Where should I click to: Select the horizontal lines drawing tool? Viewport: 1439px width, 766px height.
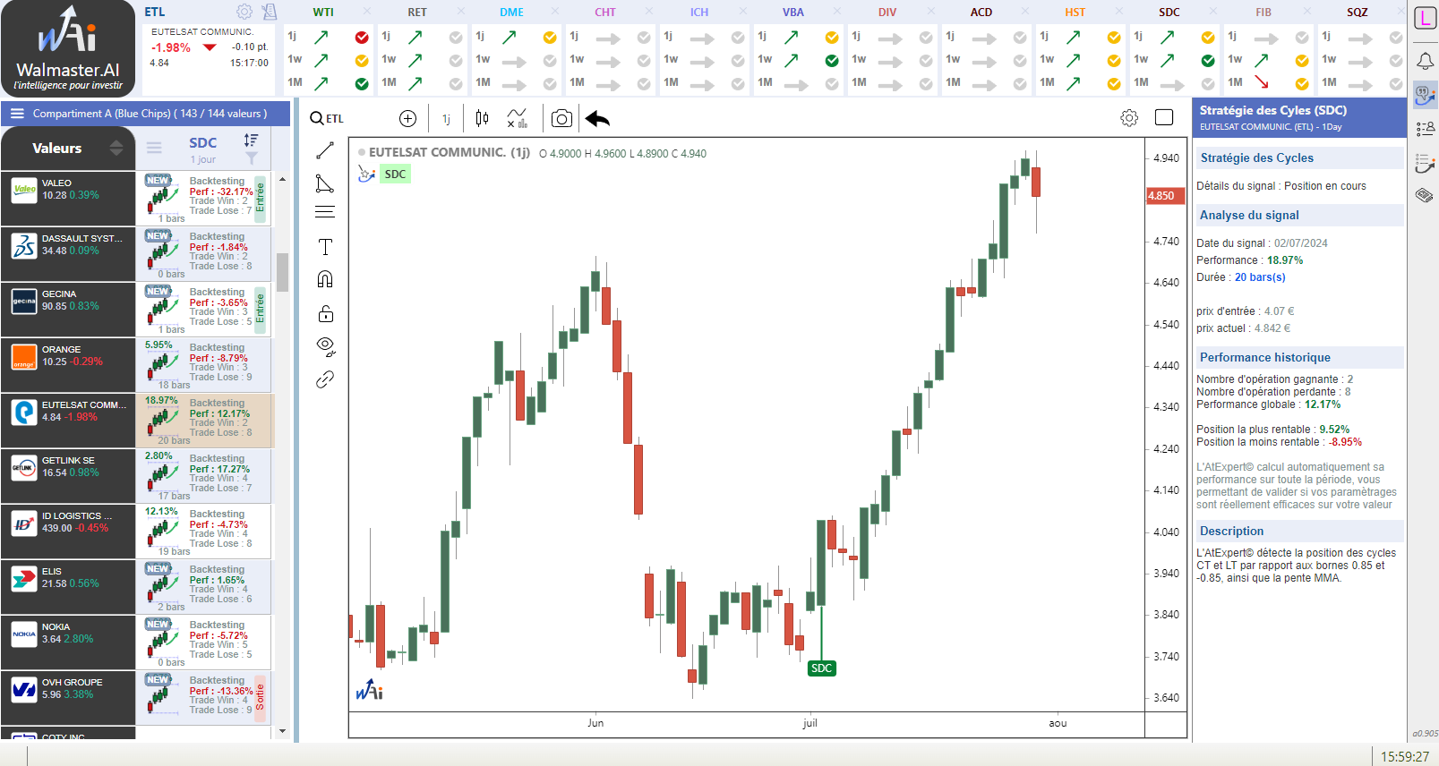click(x=325, y=212)
